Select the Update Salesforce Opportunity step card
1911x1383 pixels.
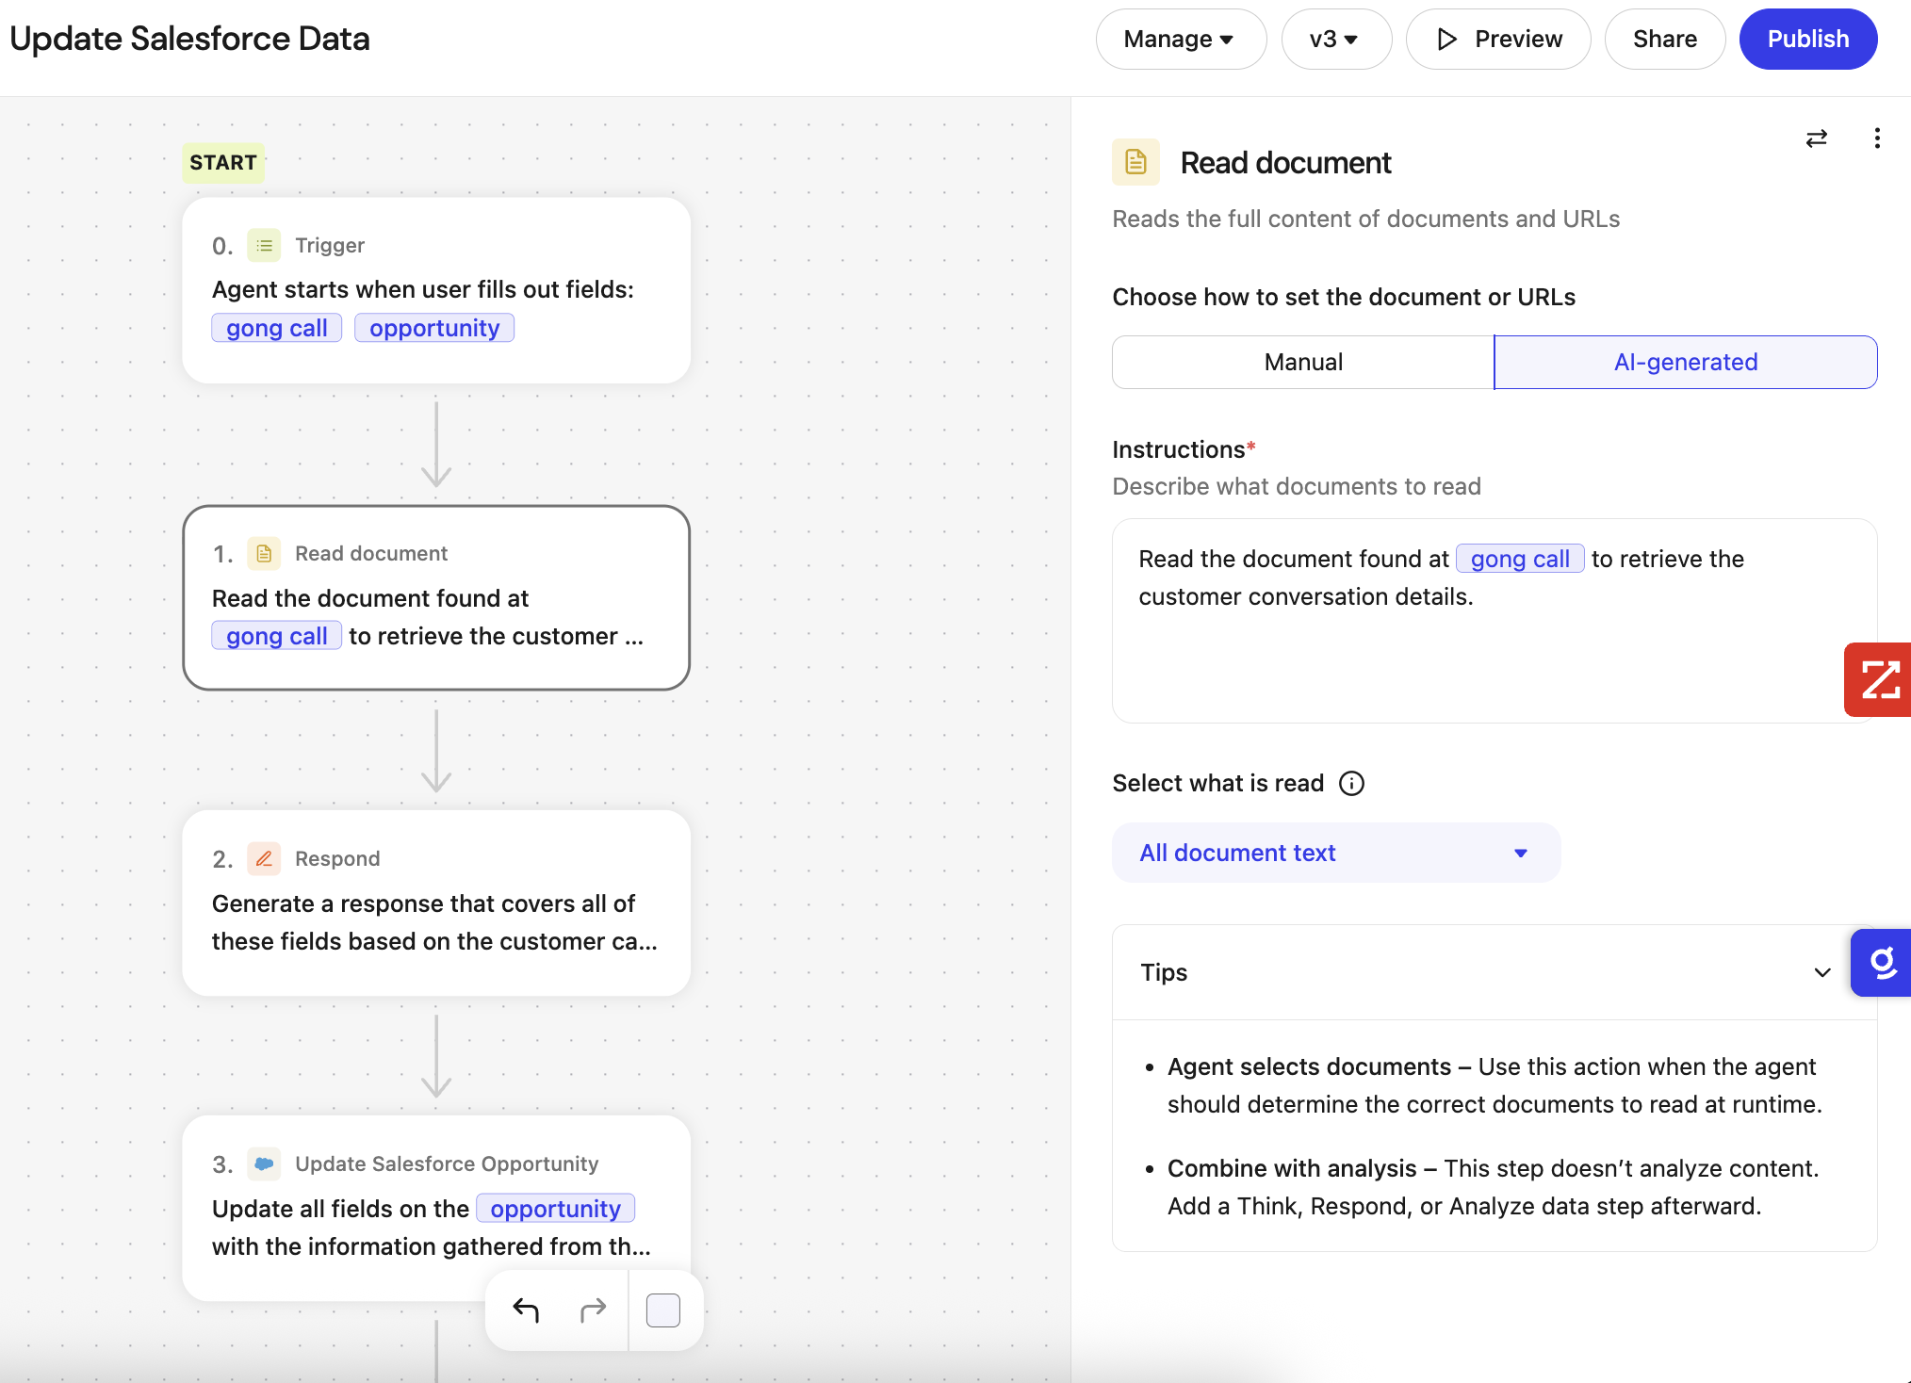point(436,1208)
